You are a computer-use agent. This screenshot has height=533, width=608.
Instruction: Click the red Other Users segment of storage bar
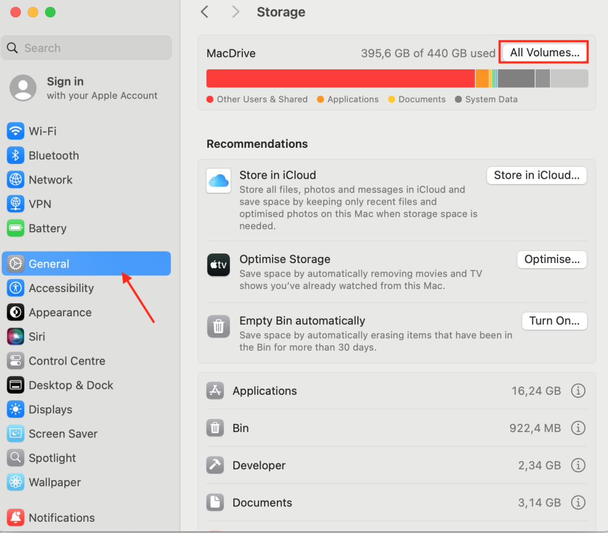[340, 78]
